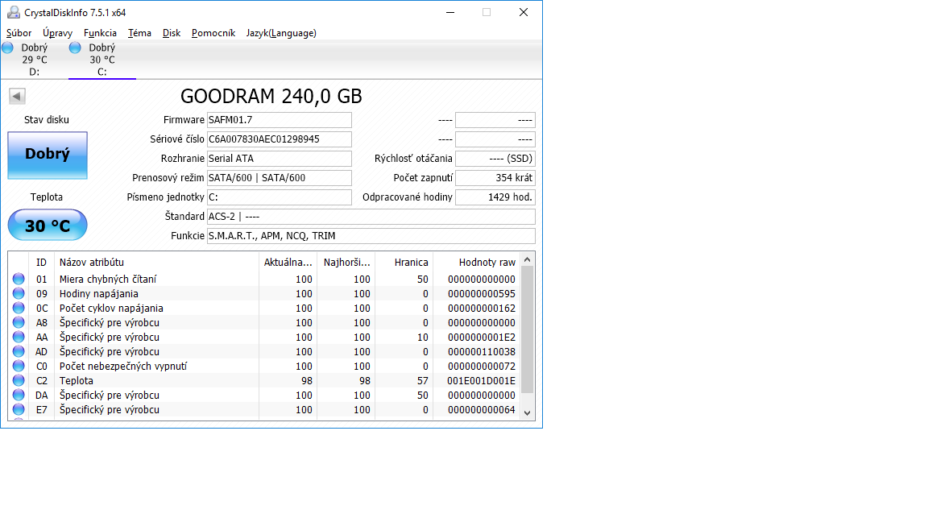The image size is (928, 522).
Task: Sort by Aktuálna column header
Action: point(288,262)
